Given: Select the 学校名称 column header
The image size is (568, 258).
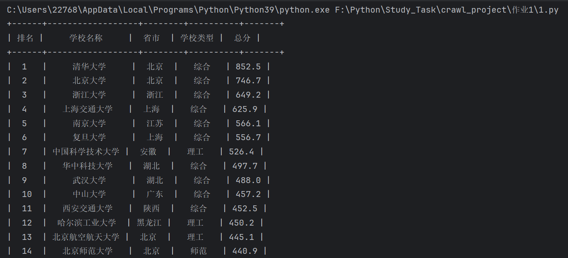Looking at the screenshot, I should click(86, 38).
